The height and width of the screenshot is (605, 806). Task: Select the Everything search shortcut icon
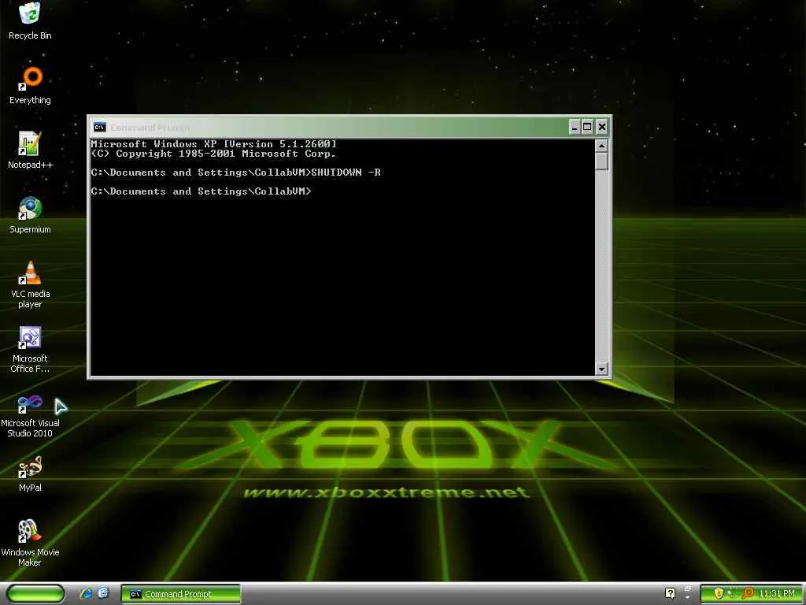(x=30, y=85)
